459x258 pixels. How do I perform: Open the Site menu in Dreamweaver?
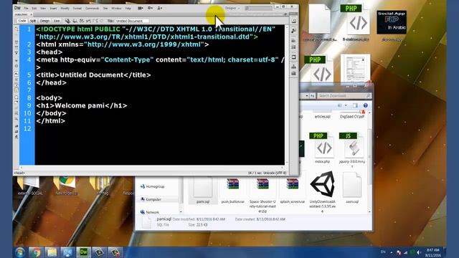point(105,8)
